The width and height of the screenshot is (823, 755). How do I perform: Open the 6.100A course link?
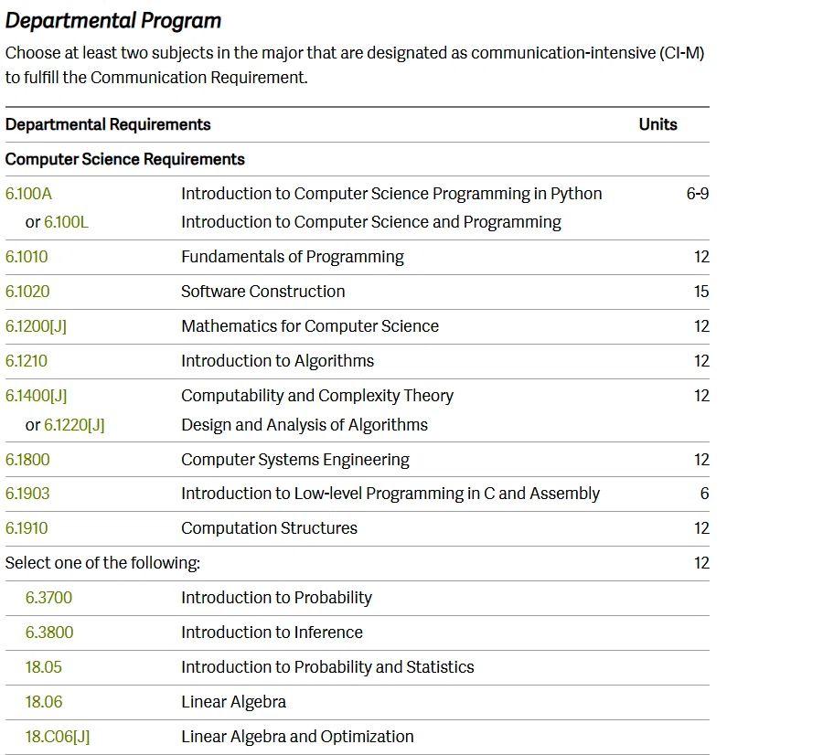[x=28, y=194]
